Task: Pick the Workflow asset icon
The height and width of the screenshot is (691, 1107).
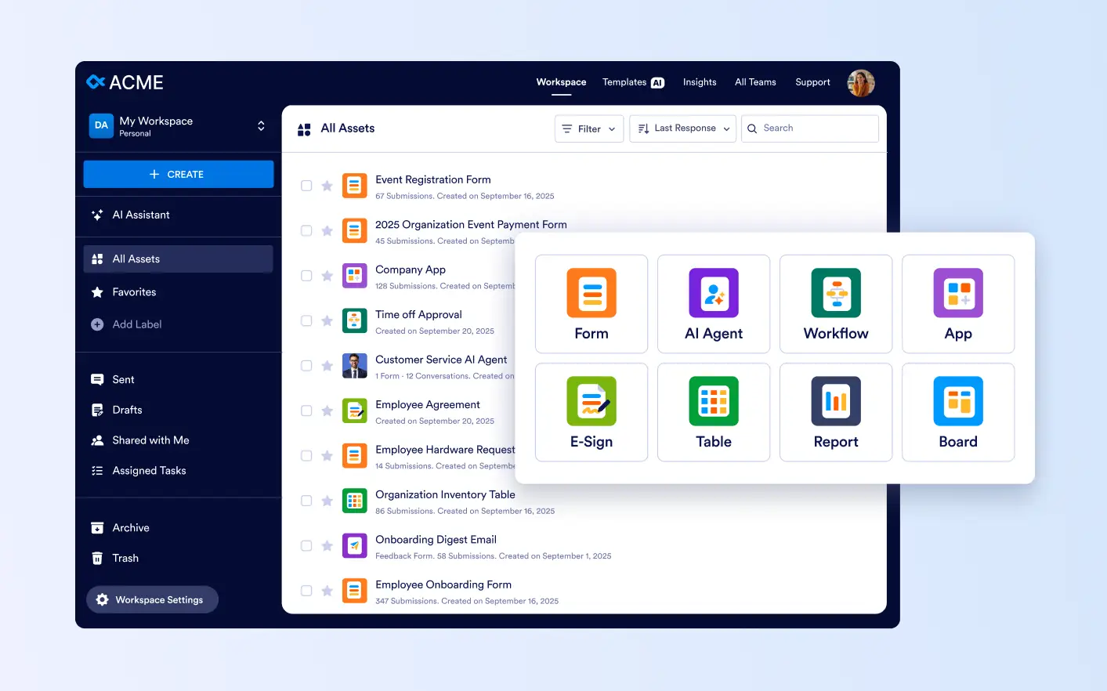Action: coord(836,293)
